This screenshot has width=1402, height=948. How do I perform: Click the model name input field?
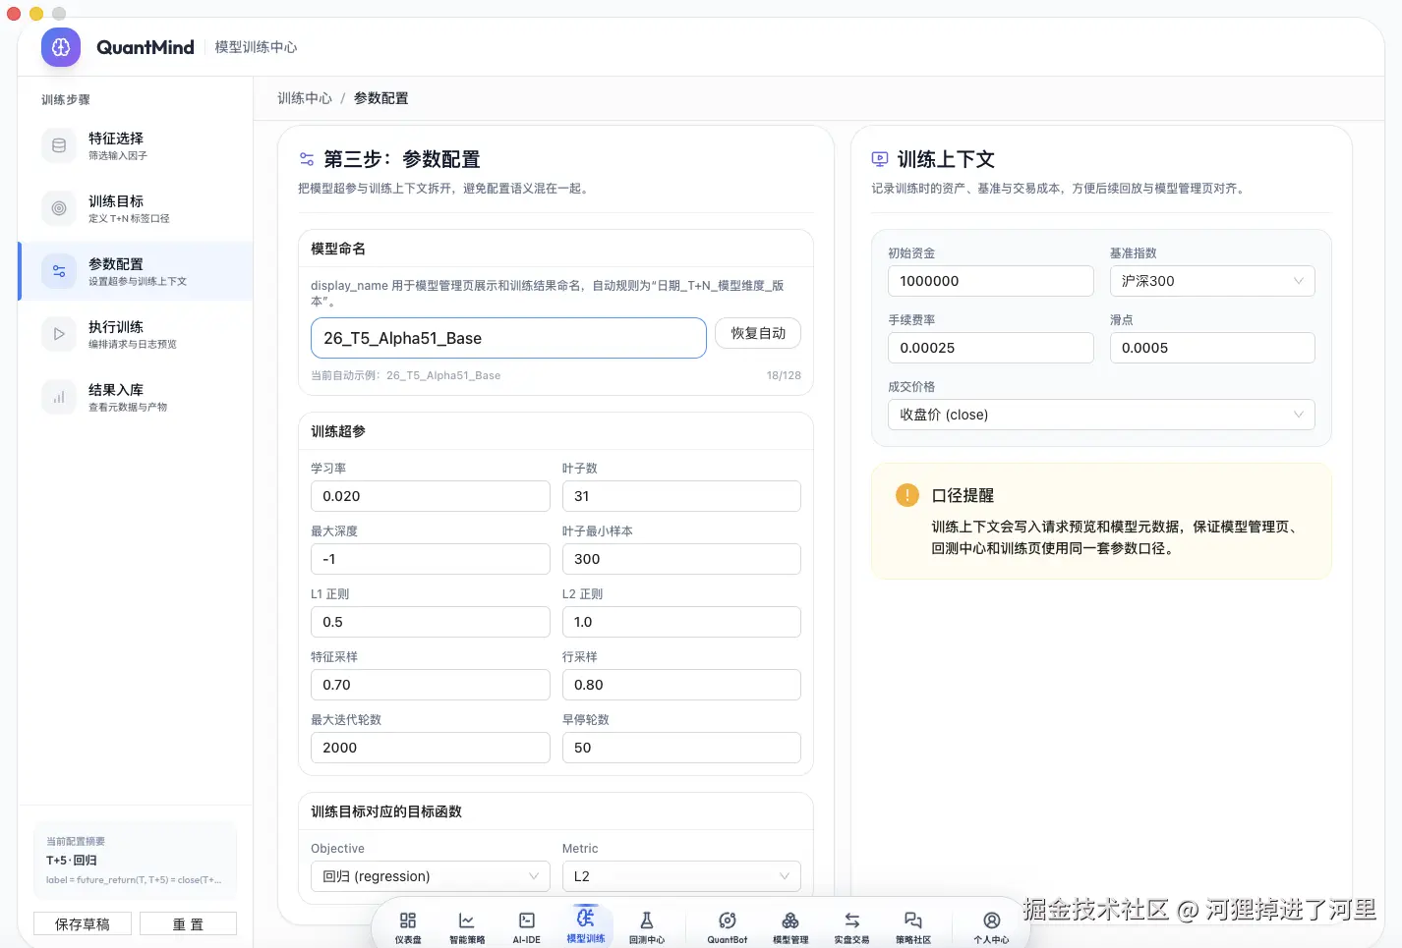508,338
